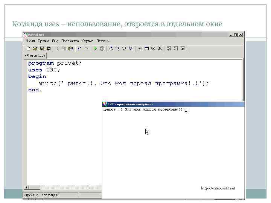
Task: Click the write statement line in the editor
Action: (124, 83)
